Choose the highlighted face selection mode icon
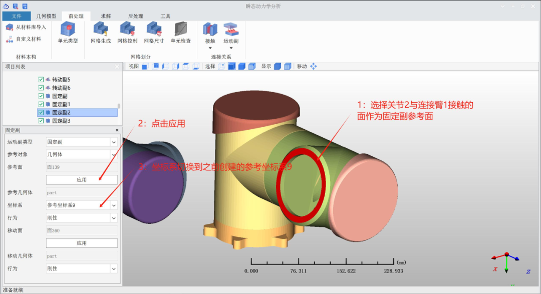The width and height of the screenshot is (541, 294). pyautogui.click(x=231, y=66)
